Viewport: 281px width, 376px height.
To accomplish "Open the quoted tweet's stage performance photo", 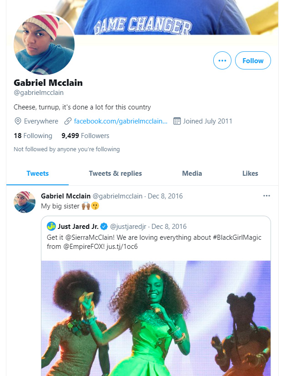I will click(156, 318).
